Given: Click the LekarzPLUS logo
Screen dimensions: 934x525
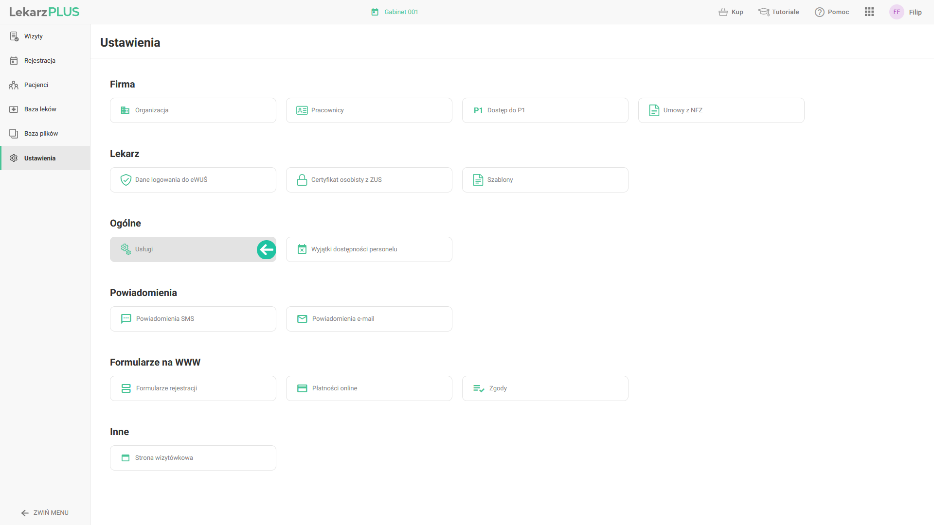Looking at the screenshot, I should point(44,12).
